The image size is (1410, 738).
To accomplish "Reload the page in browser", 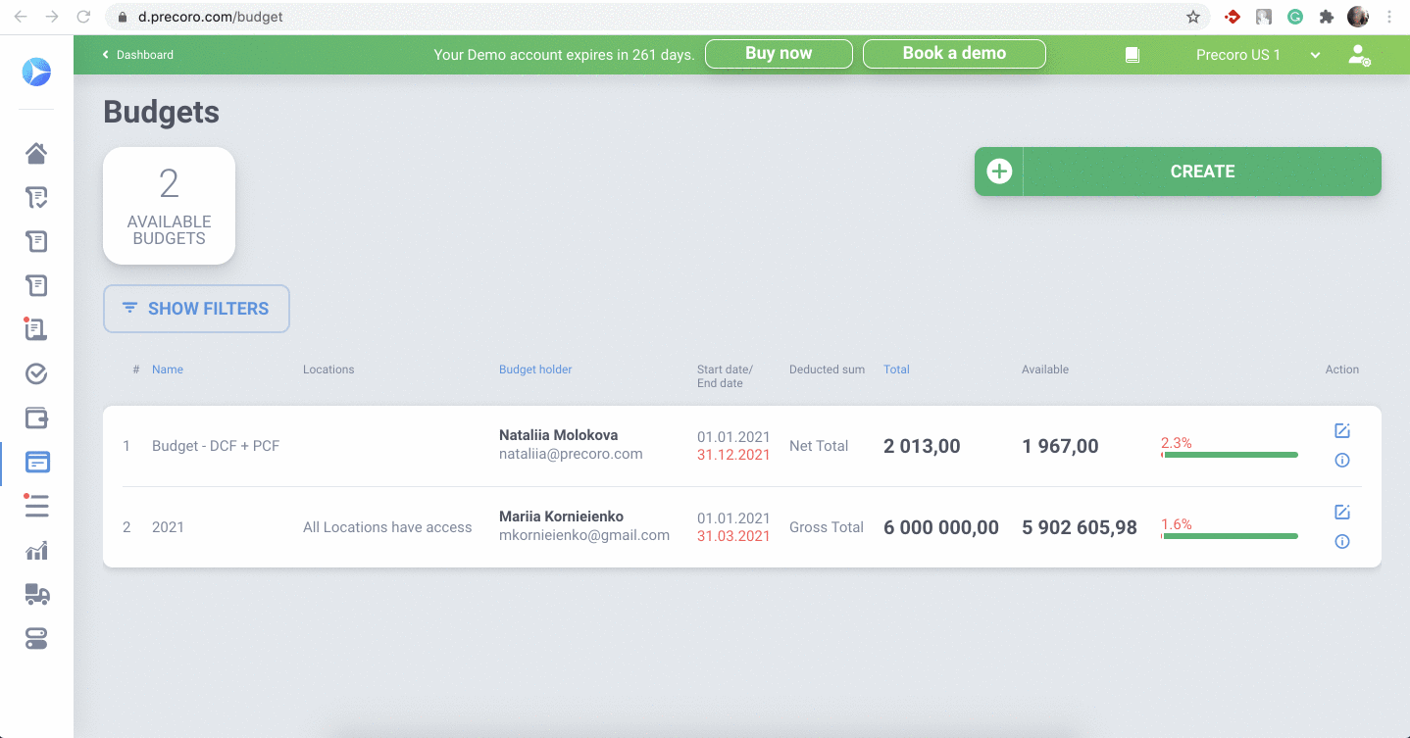I will [83, 17].
